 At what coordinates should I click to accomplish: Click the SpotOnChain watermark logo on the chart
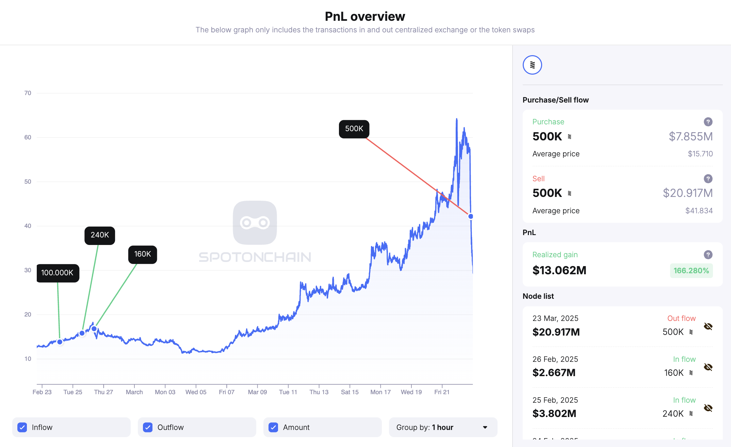click(255, 223)
